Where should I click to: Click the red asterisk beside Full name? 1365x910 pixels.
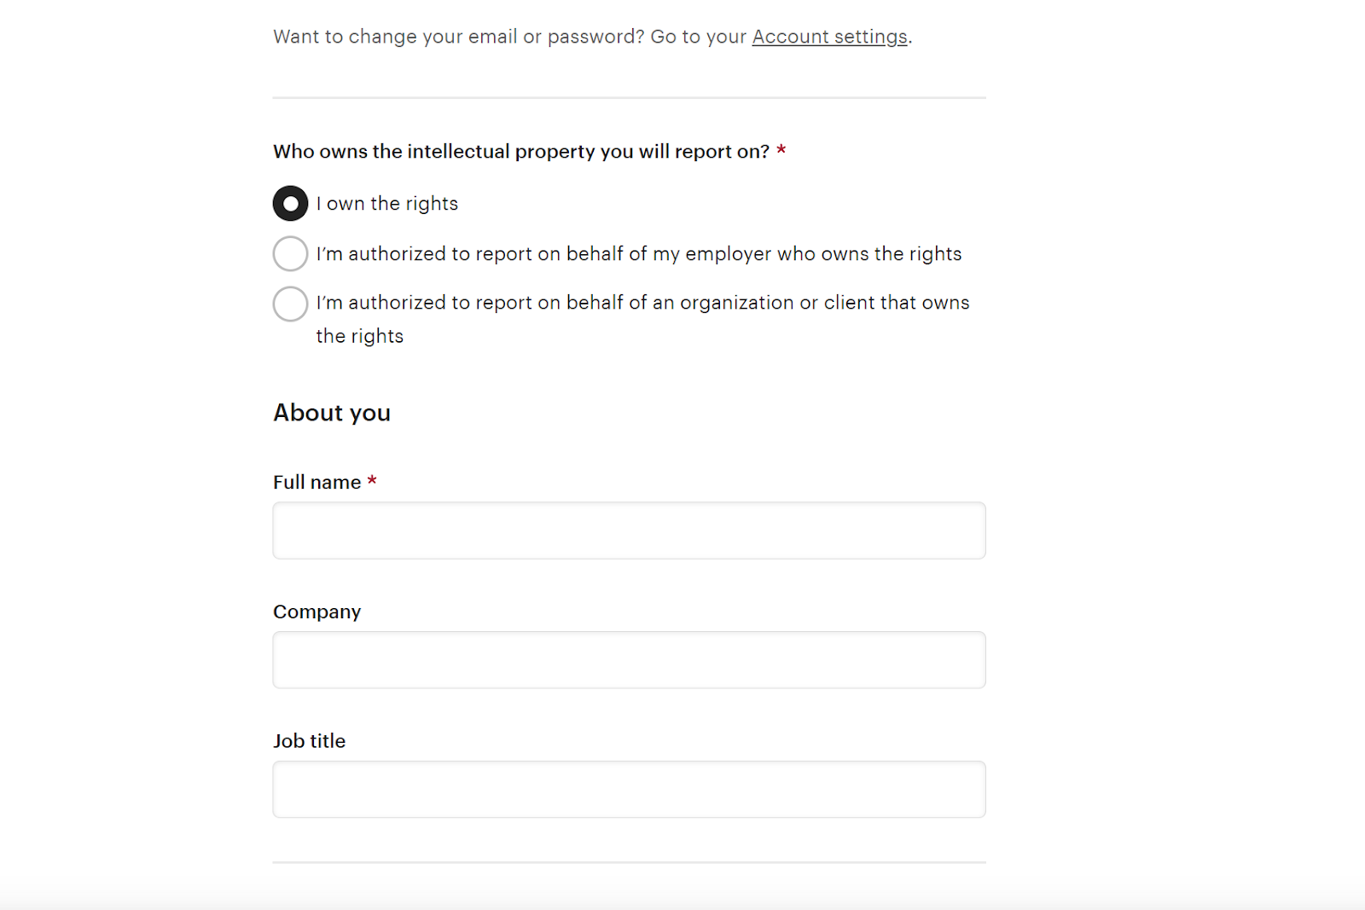(372, 482)
